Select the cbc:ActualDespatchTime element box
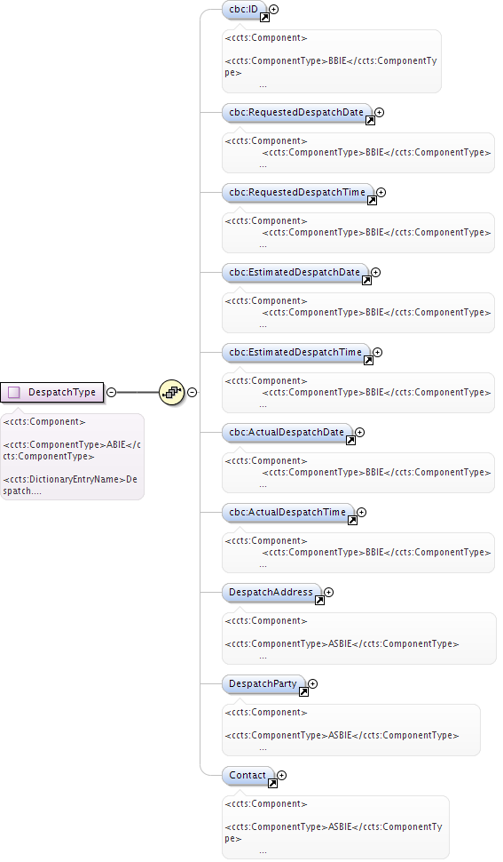This screenshot has width=503, height=862. (288, 513)
